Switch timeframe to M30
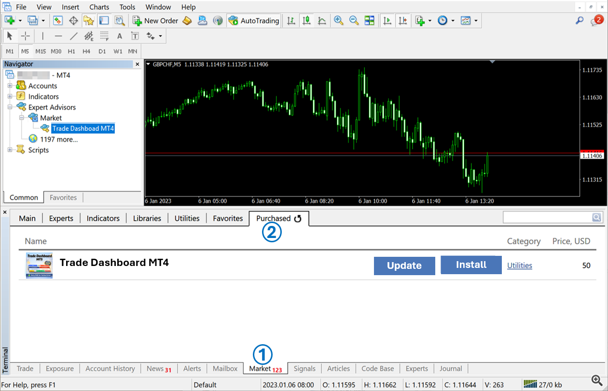608x391 pixels. click(56, 51)
